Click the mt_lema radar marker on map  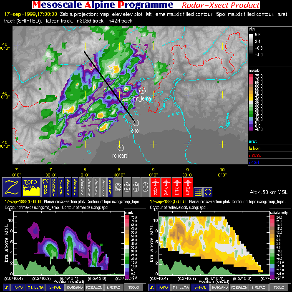click(142, 91)
